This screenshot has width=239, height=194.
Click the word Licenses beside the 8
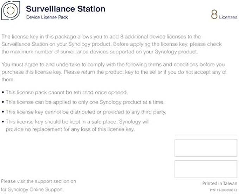tap(228, 17)
